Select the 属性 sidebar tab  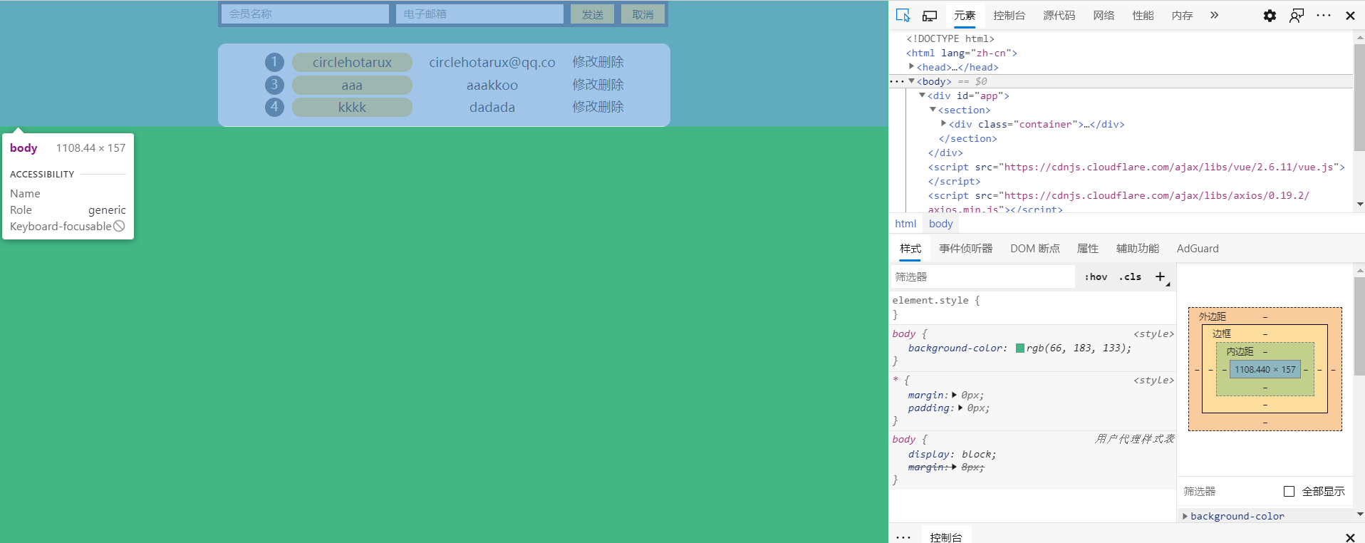pyautogui.click(x=1087, y=248)
